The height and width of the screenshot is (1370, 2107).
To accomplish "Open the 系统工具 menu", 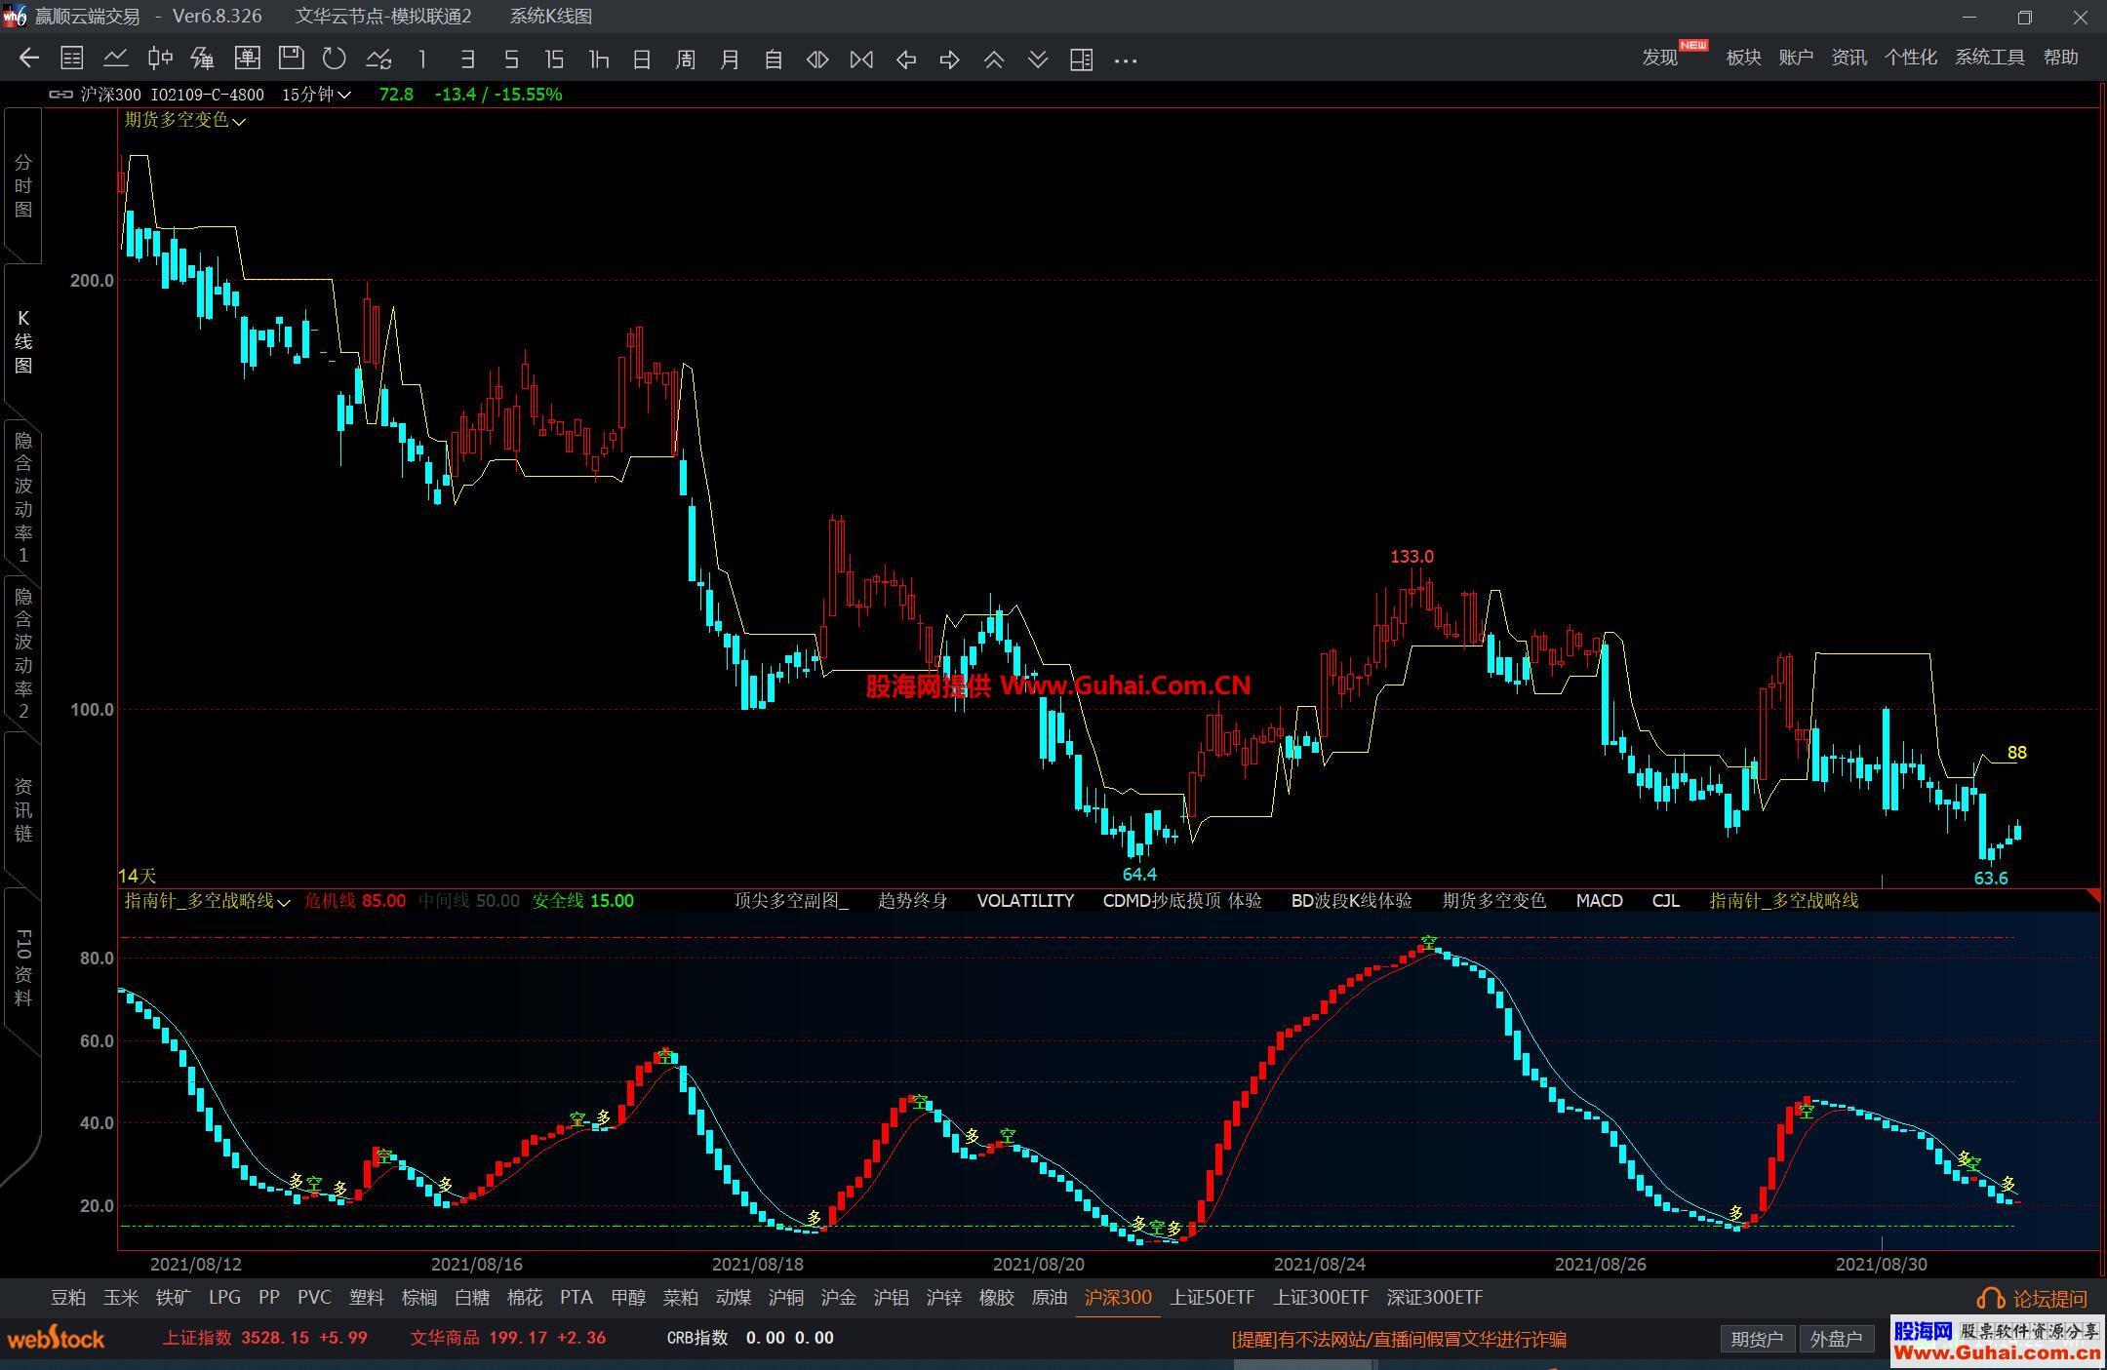I will (1989, 58).
